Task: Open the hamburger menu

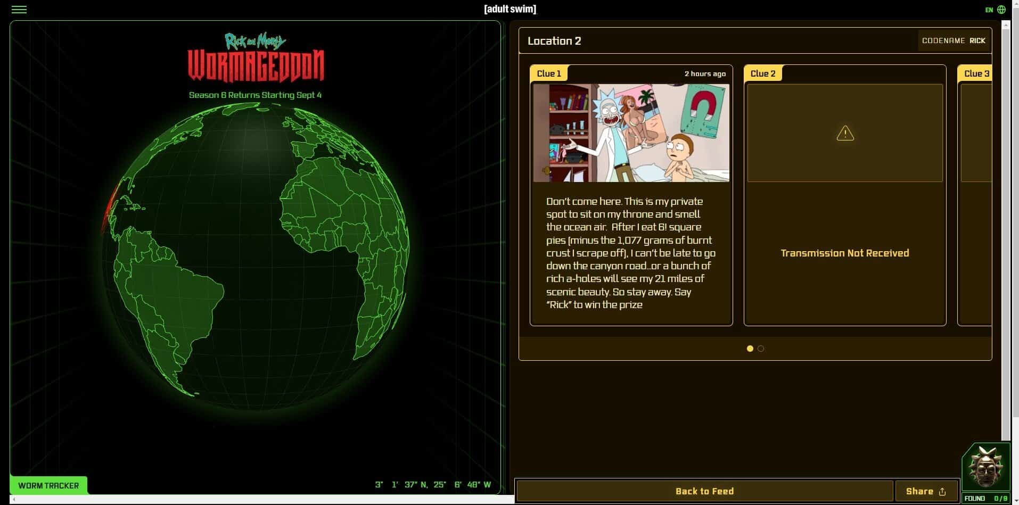Action: (x=19, y=10)
